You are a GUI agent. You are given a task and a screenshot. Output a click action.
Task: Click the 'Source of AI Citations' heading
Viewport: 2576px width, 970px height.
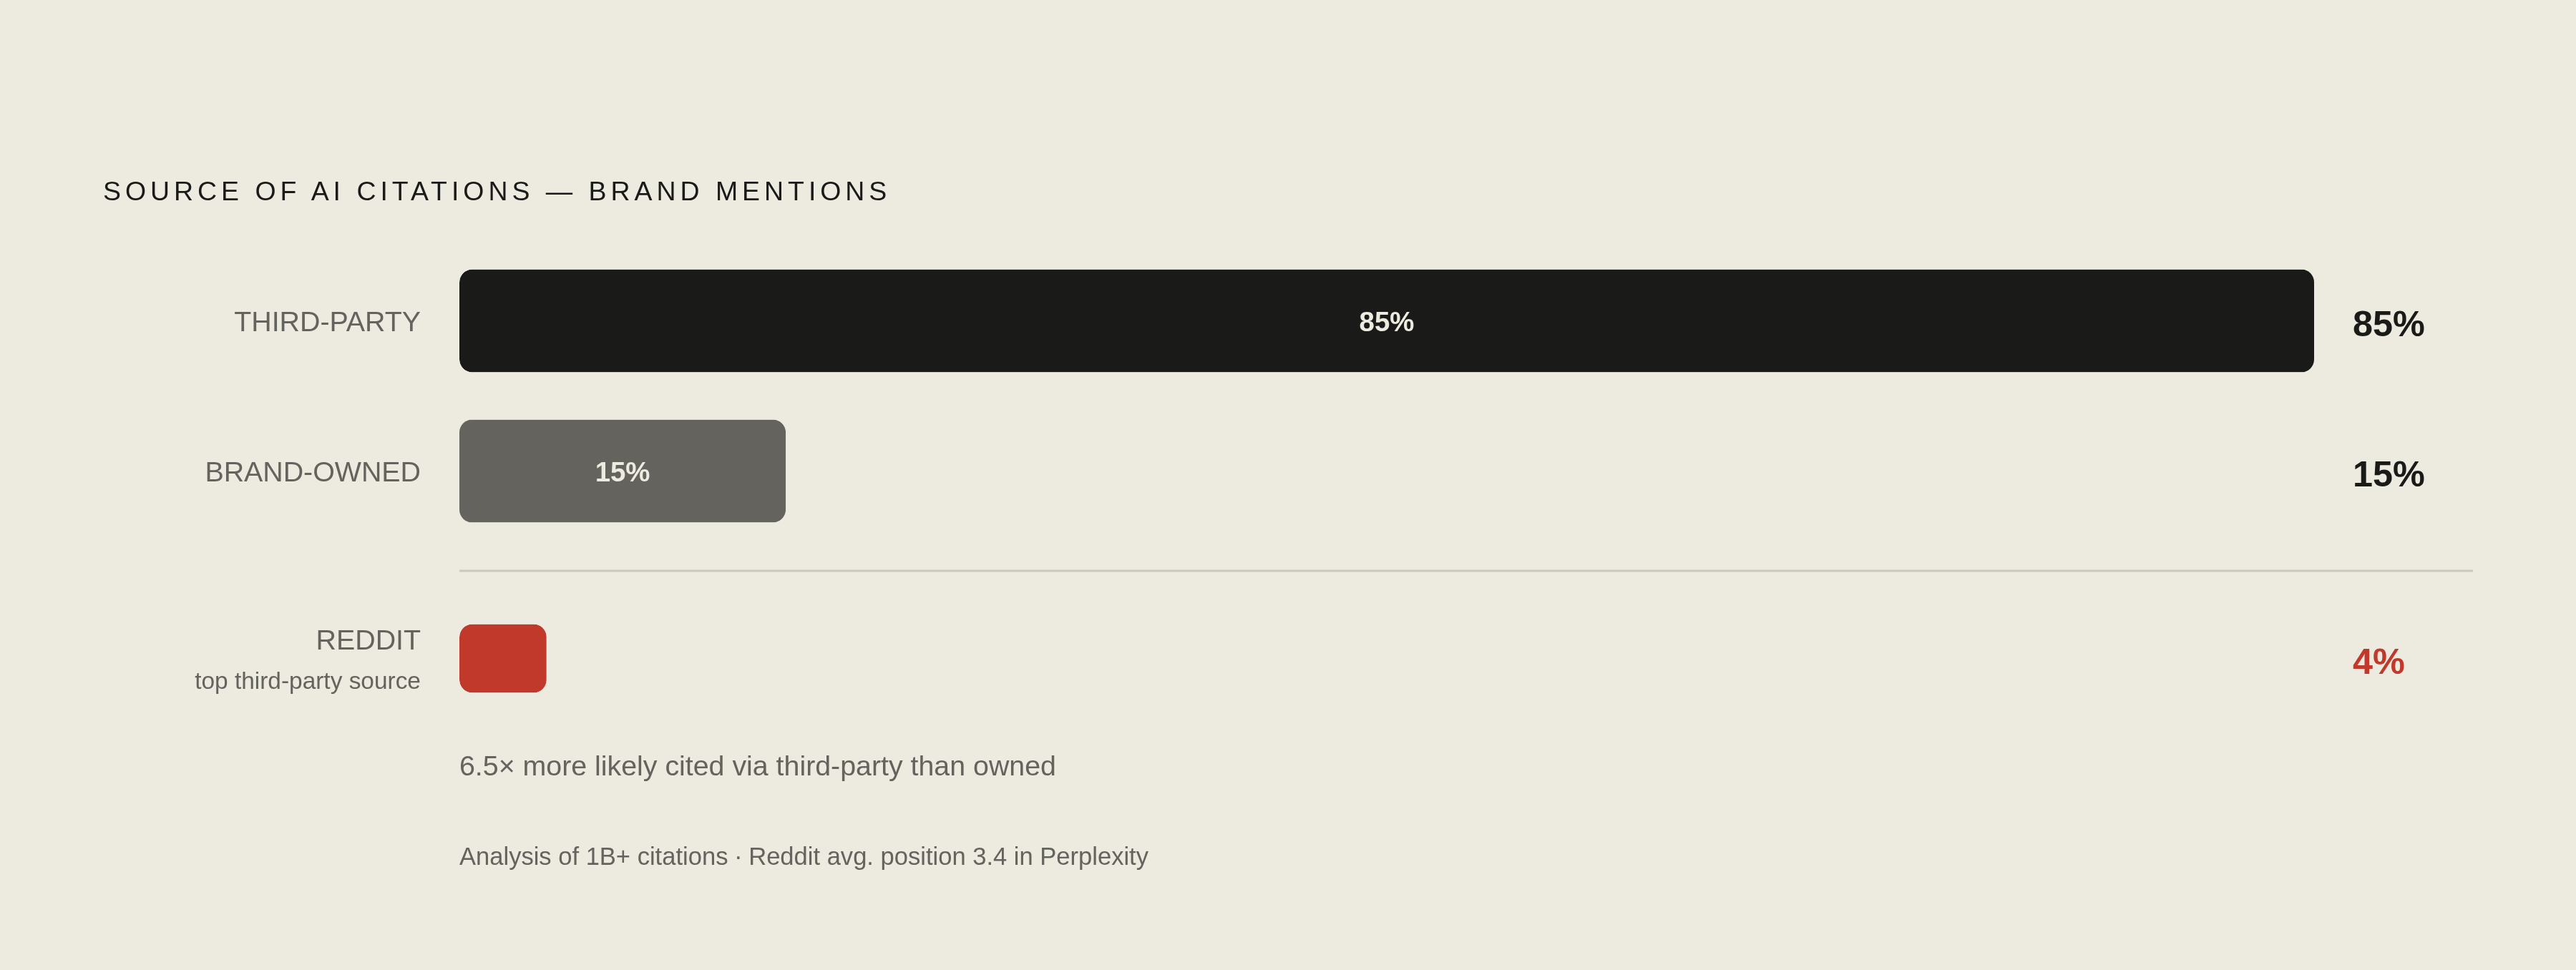point(318,191)
